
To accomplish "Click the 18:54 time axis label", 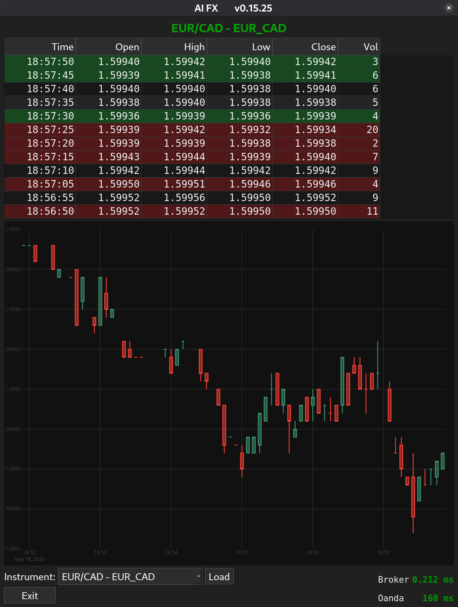I will (171, 553).
